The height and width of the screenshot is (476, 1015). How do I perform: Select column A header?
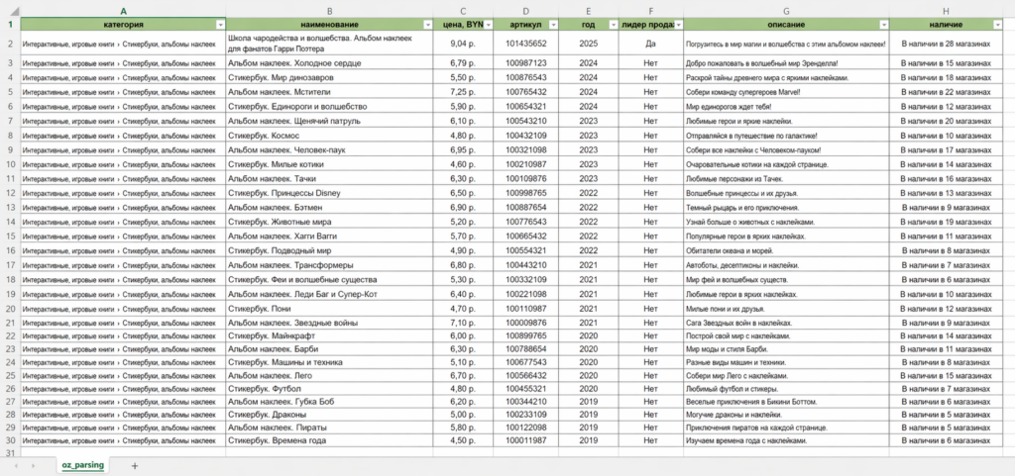123,11
